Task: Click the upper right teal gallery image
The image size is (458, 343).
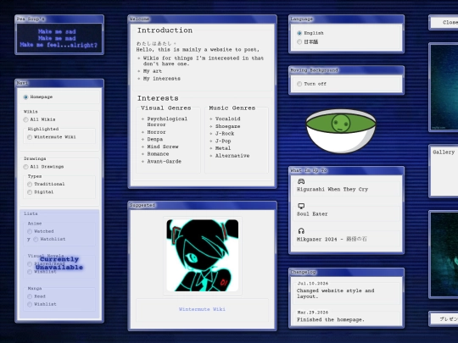Action: coord(444,87)
